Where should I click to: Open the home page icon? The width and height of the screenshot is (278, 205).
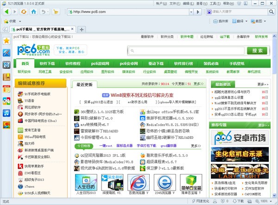pyautogui.click(x=34, y=12)
